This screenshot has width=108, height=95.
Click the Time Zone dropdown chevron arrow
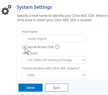83,60
